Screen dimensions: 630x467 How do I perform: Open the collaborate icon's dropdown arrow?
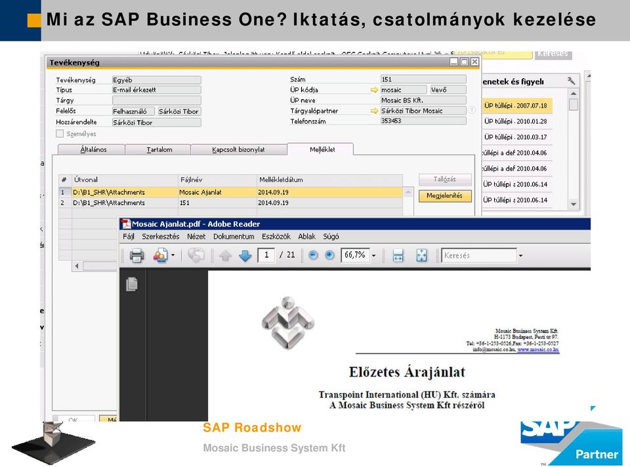(173, 255)
